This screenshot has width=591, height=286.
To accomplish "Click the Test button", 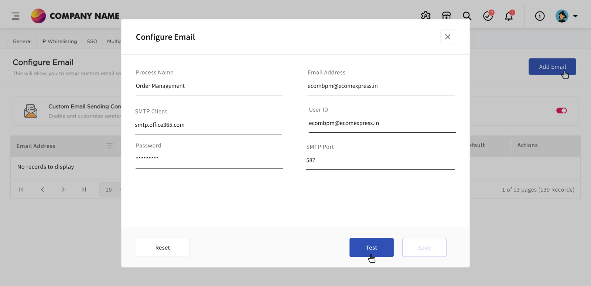I will (372, 248).
